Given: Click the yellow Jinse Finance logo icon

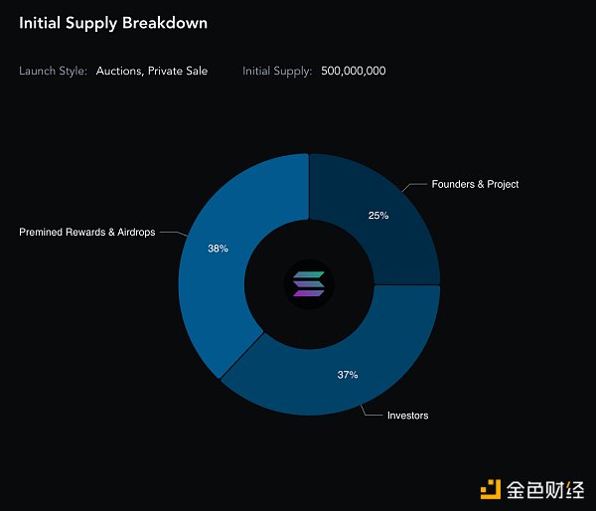Looking at the screenshot, I should click(x=491, y=489).
